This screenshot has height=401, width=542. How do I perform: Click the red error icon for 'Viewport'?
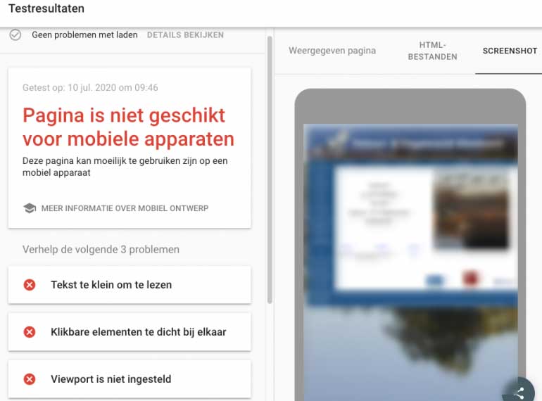(x=30, y=379)
